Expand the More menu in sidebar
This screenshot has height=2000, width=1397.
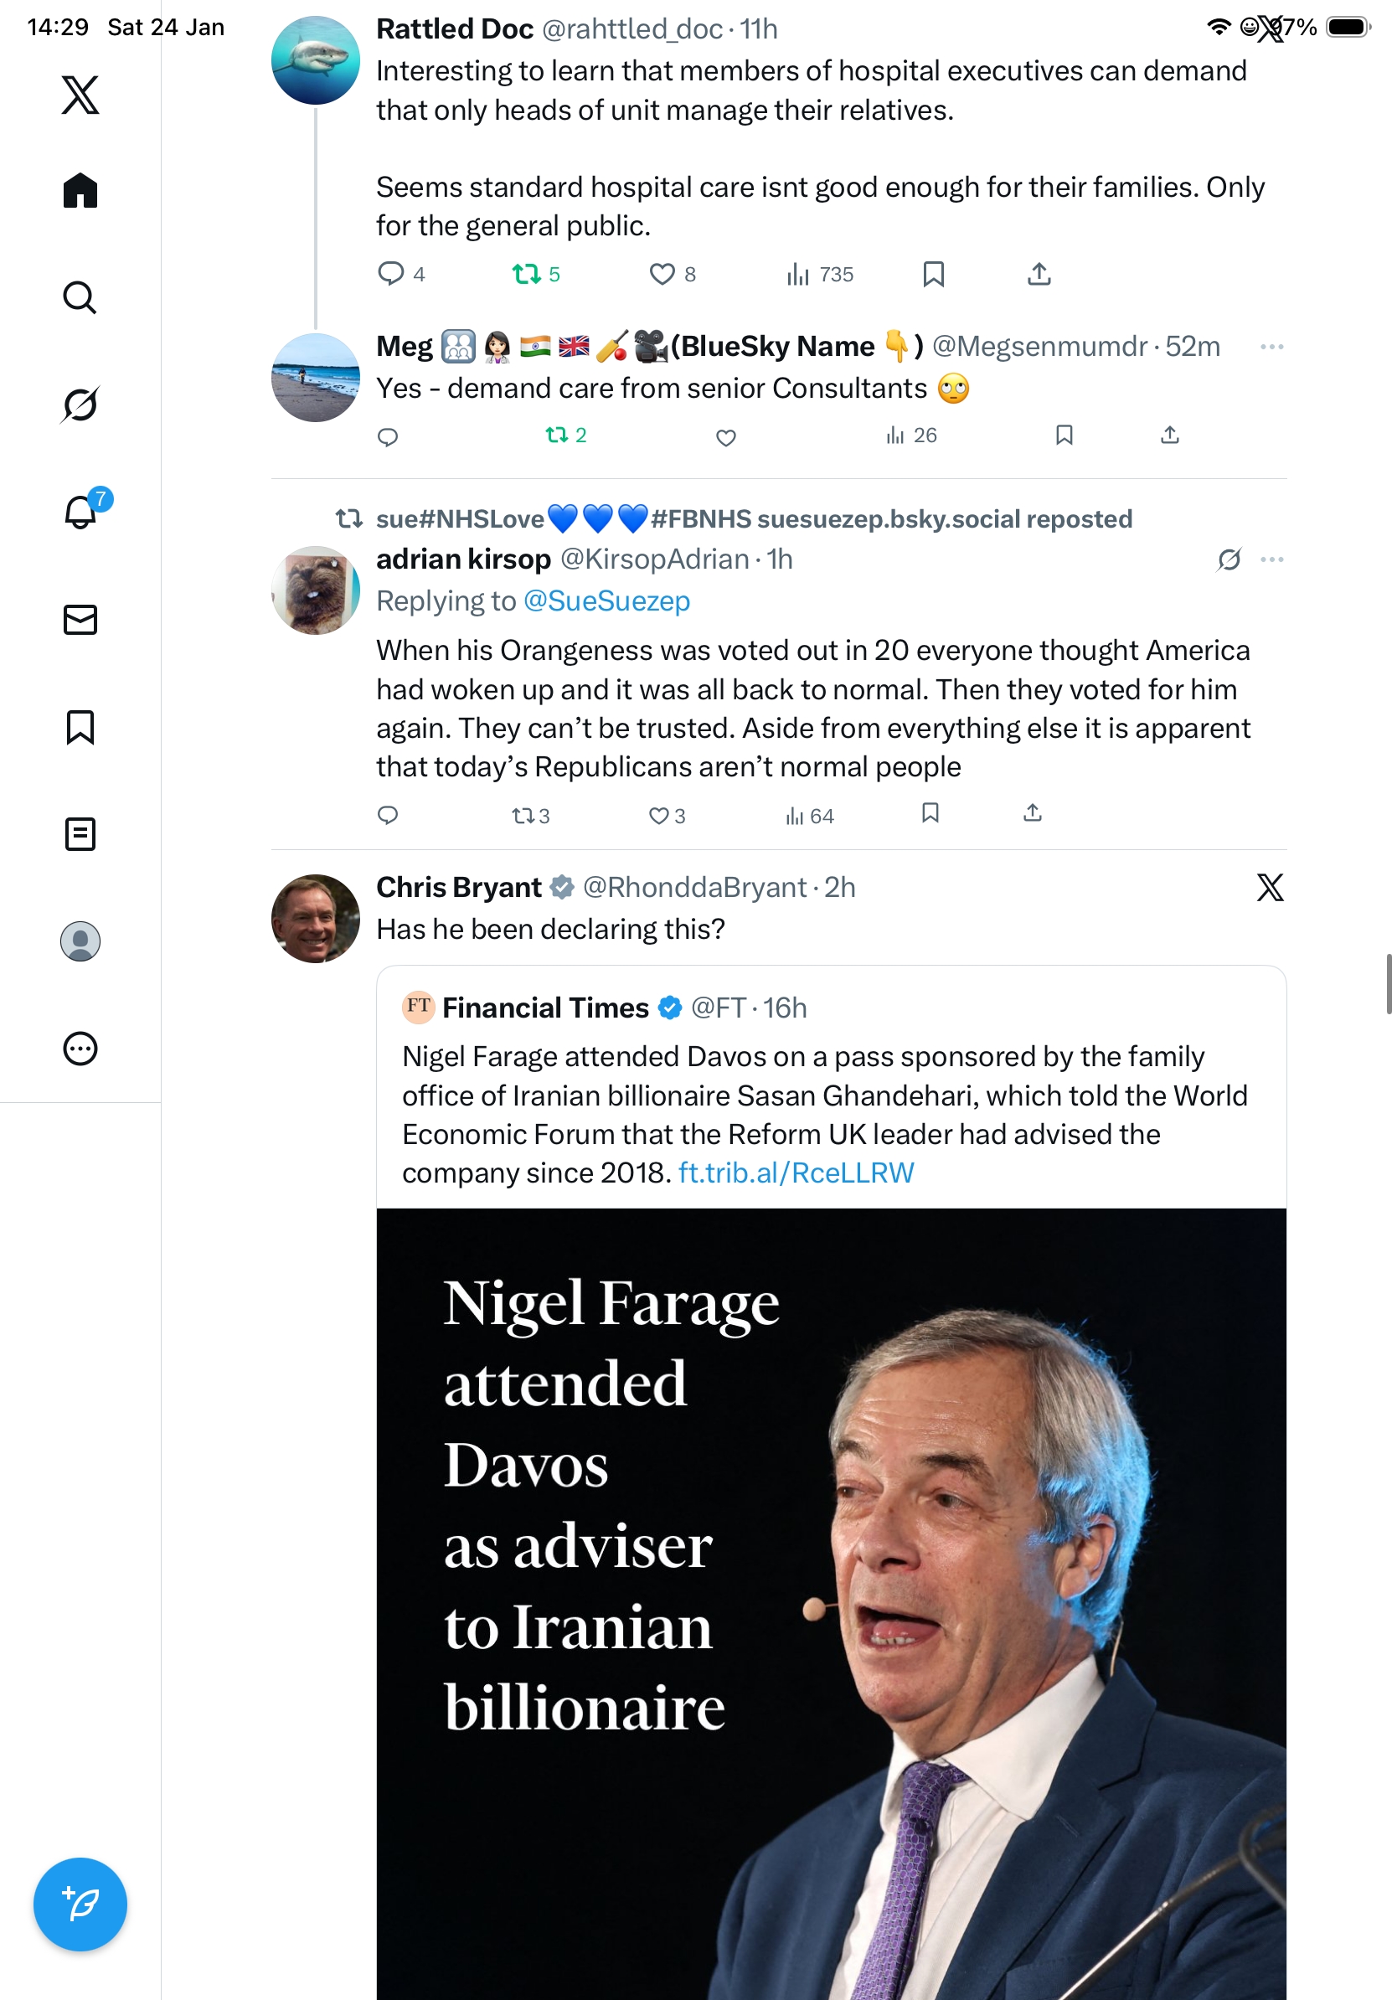tap(80, 1048)
